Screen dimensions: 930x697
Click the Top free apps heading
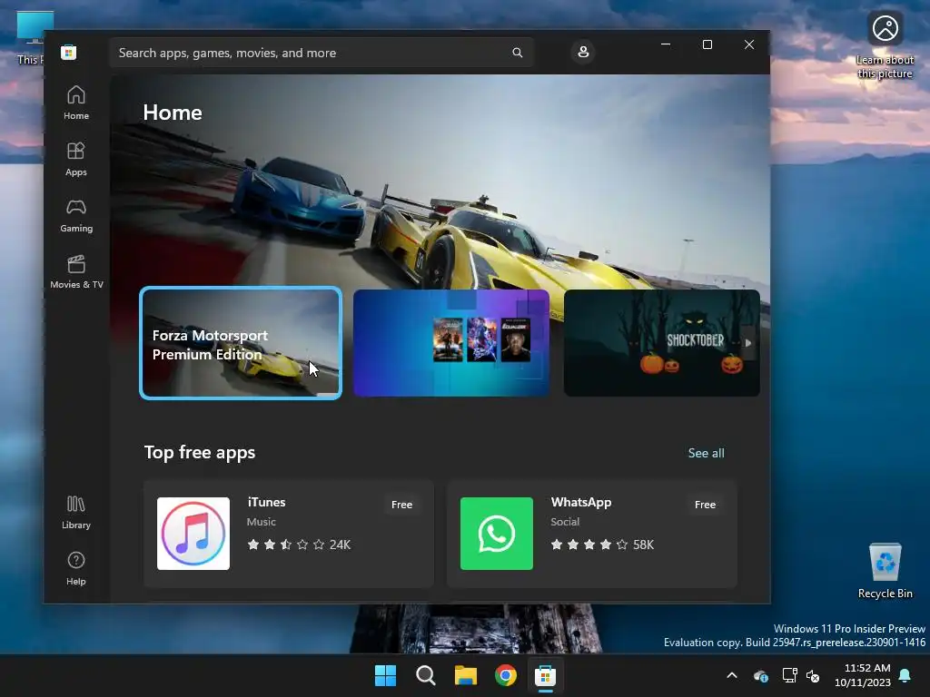(200, 453)
